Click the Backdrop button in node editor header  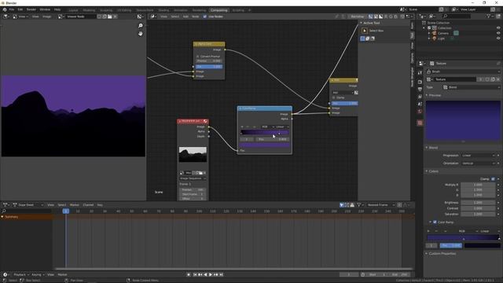357,17
